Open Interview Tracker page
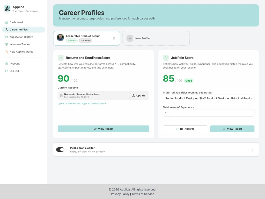 (24, 44)
